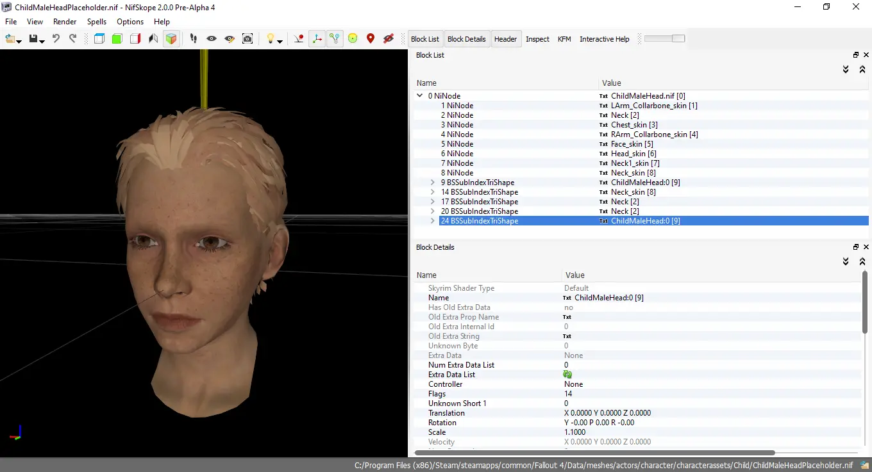Expand all rows in Block Details
Screen dimensions: 872x472
point(846,261)
